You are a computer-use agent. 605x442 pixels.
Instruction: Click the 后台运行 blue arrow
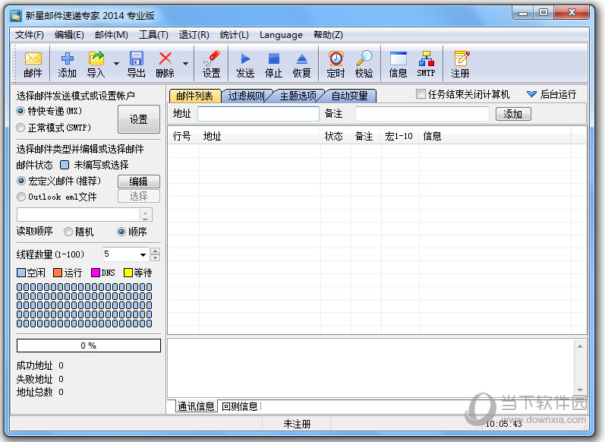tap(531, 94)
